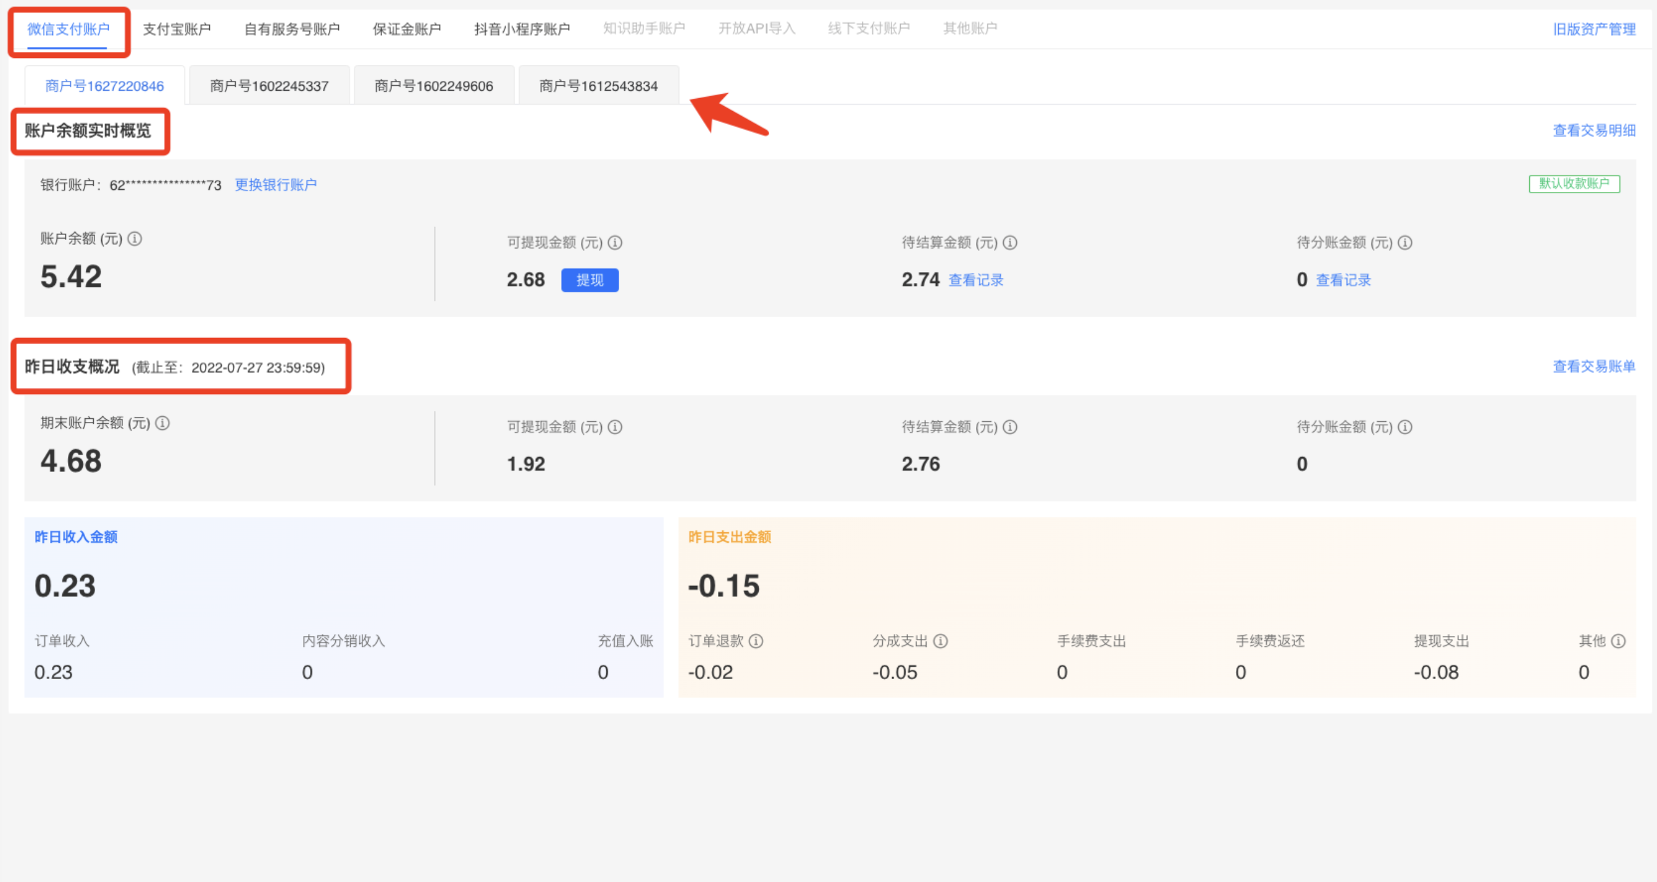Viewport: 1657px width, 882px height.
Task: Click yesterday pending settlement 2.76
Action: [921, 465]
